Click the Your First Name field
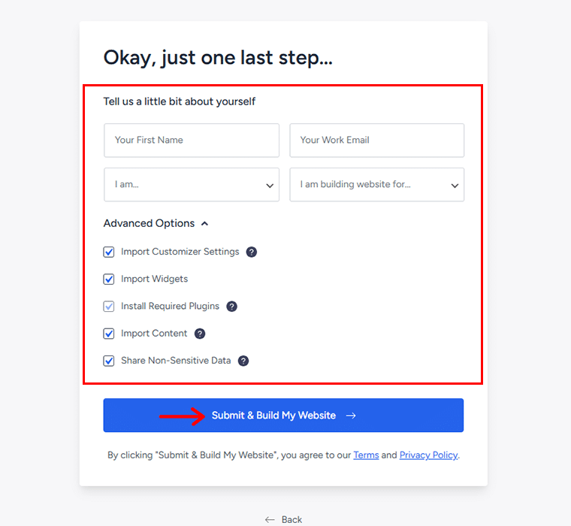571x526 pixels. point(192,141)
